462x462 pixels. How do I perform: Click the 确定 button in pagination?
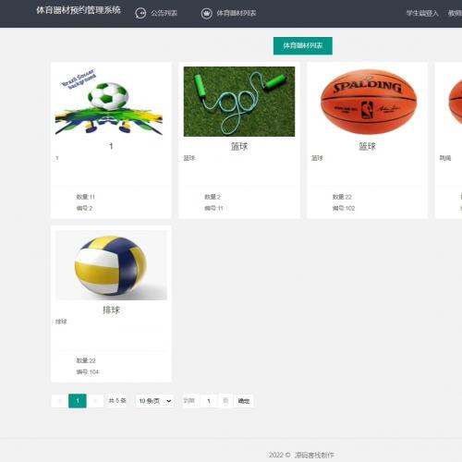[x=244, y=401]
